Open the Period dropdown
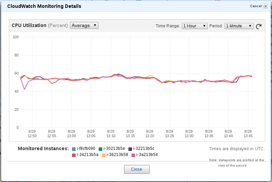This screenshot has width=272, height=182. pyautogui.click(x=239, y=26)
